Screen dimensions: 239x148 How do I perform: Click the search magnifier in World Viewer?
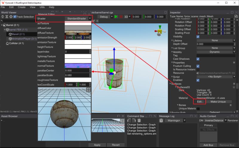pyautogui.click(x=2, y=21)
